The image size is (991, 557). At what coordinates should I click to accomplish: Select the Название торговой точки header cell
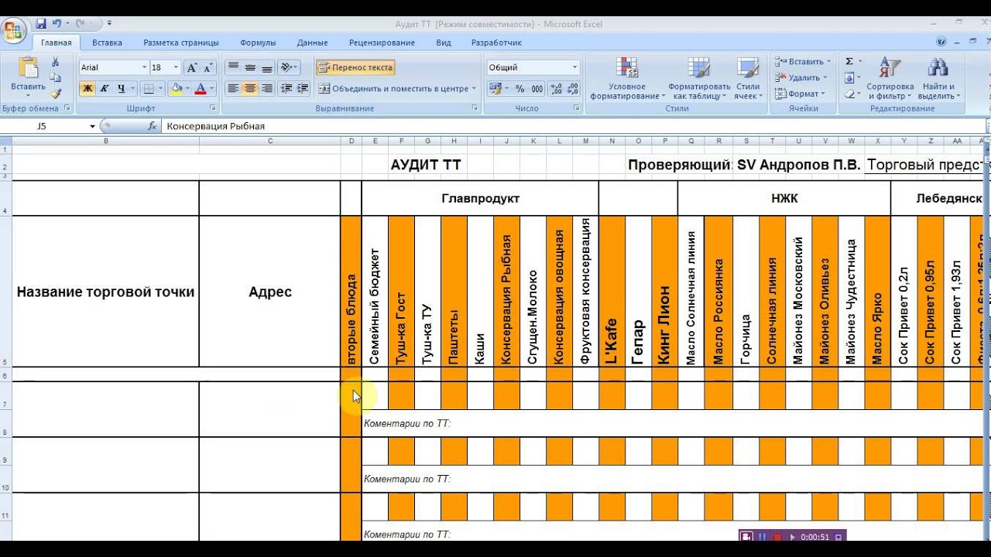coord(105,292)
